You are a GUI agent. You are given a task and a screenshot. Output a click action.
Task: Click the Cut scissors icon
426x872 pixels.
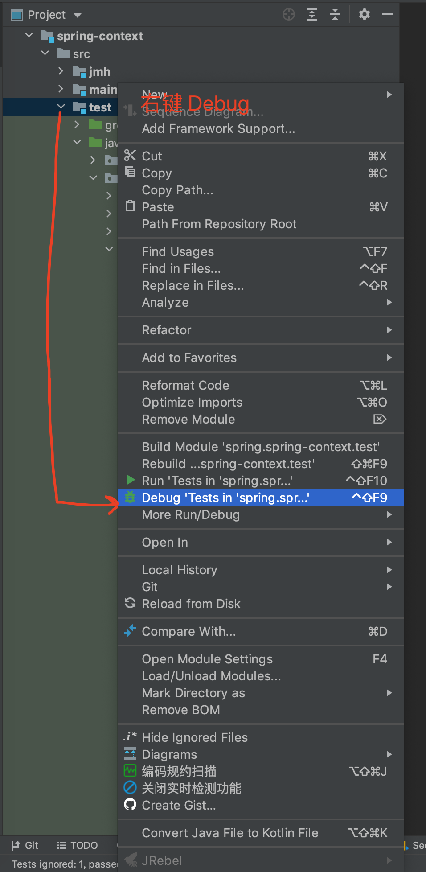coord(130,156)
